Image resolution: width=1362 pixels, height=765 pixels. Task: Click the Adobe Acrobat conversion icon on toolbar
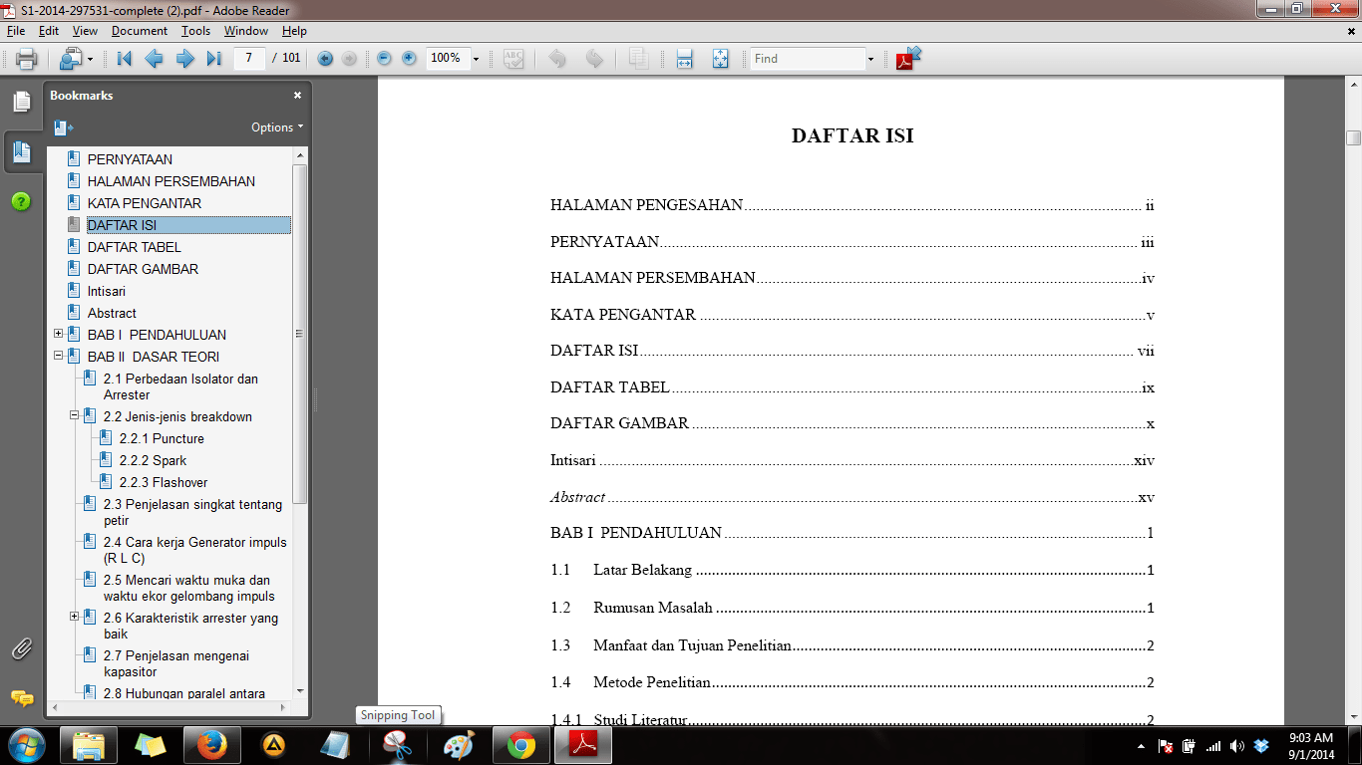(x=906, y=59)
